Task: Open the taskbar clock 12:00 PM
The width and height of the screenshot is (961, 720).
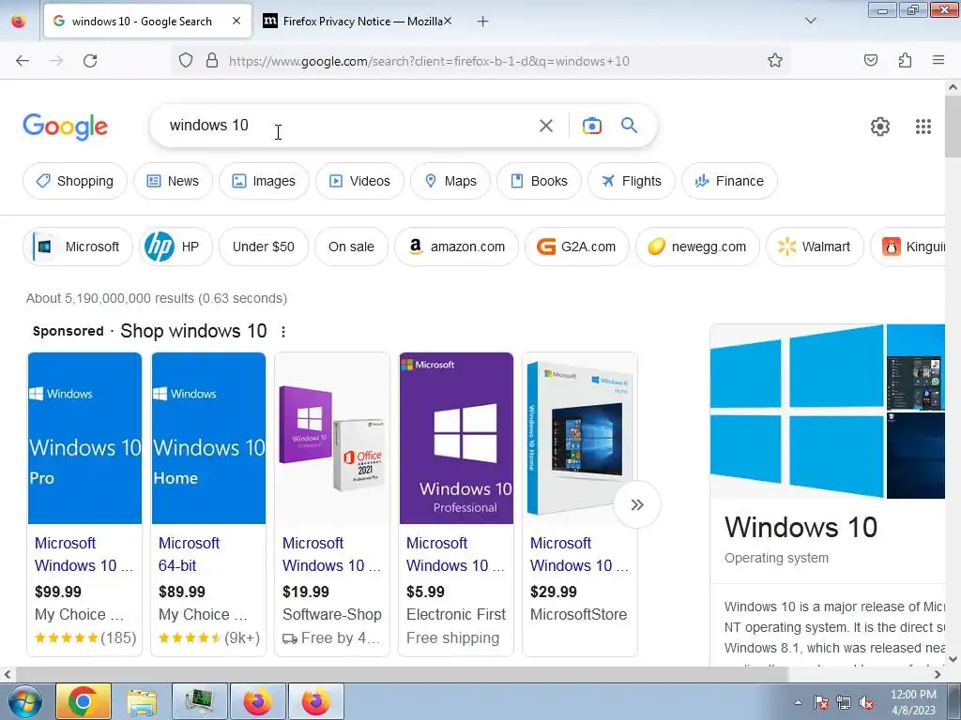Action: (913, 702)
